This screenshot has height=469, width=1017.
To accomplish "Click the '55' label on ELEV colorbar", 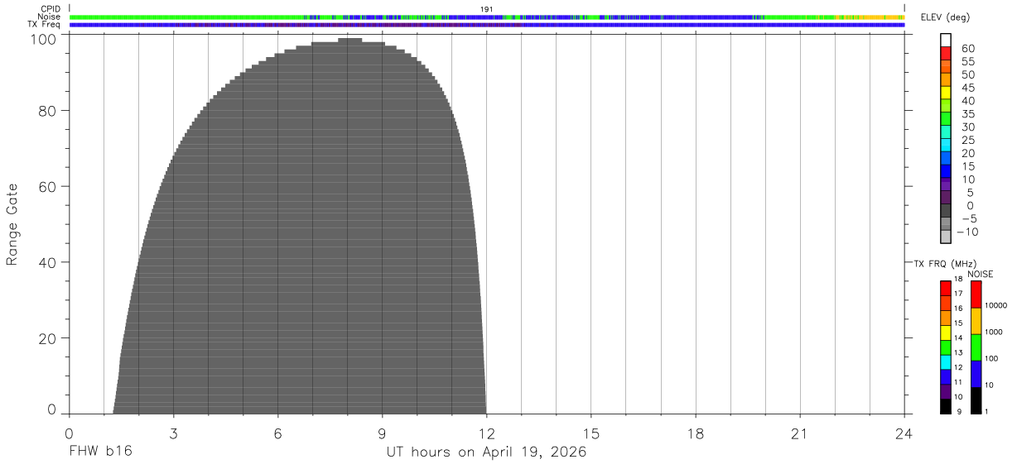I will [968, 61].
